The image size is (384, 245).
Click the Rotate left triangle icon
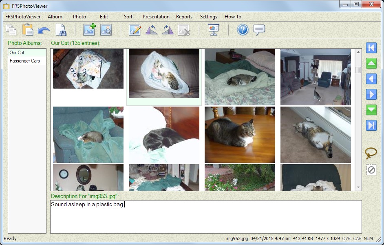(151, 30)
